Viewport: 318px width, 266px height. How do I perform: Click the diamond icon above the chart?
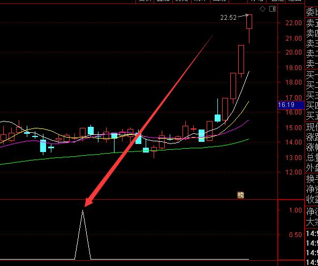click(262, 9)
